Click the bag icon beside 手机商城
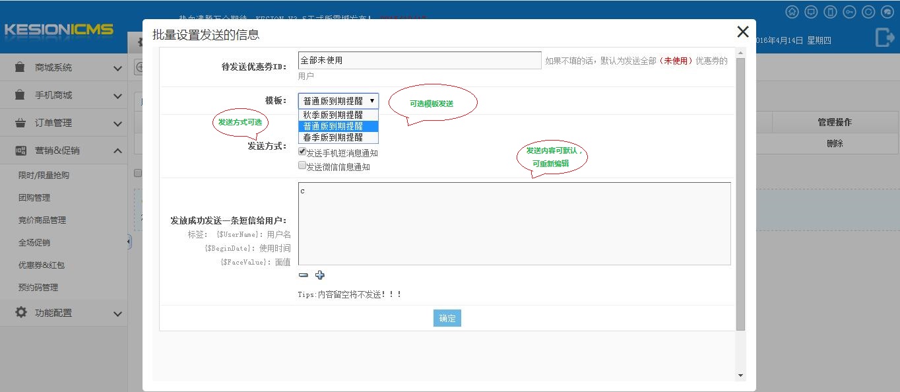Viewport: 900px width, 392px height. [x=21, y=95]
